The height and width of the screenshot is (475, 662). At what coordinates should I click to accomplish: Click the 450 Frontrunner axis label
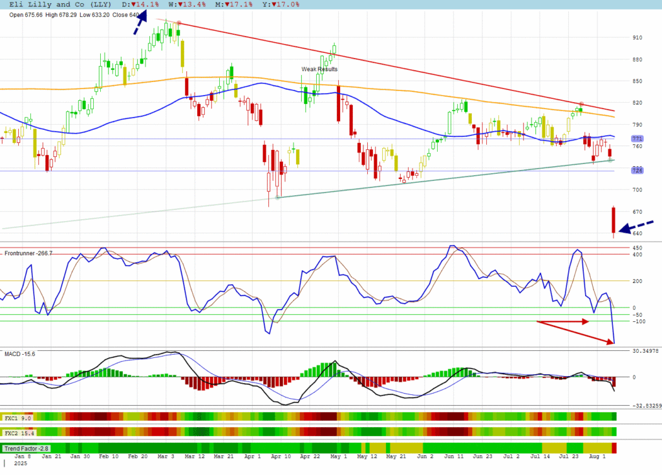(637, 248)
